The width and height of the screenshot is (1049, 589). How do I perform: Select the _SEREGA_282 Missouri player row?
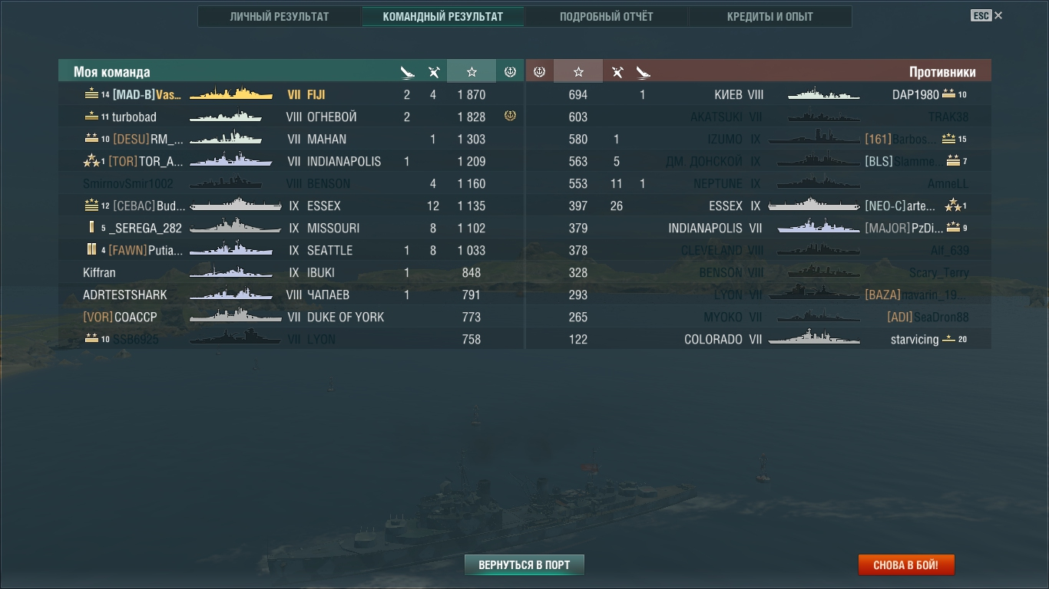(291, 228)
